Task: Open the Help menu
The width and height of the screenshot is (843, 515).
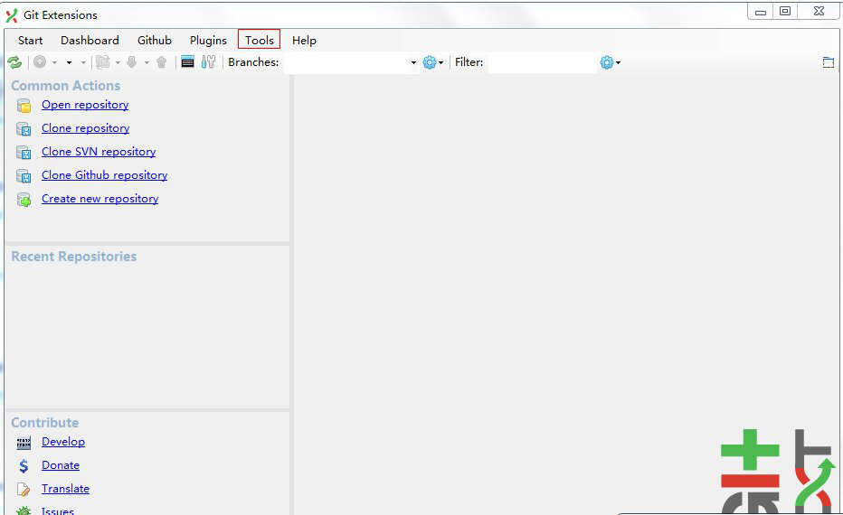Action: click(304, 40)
